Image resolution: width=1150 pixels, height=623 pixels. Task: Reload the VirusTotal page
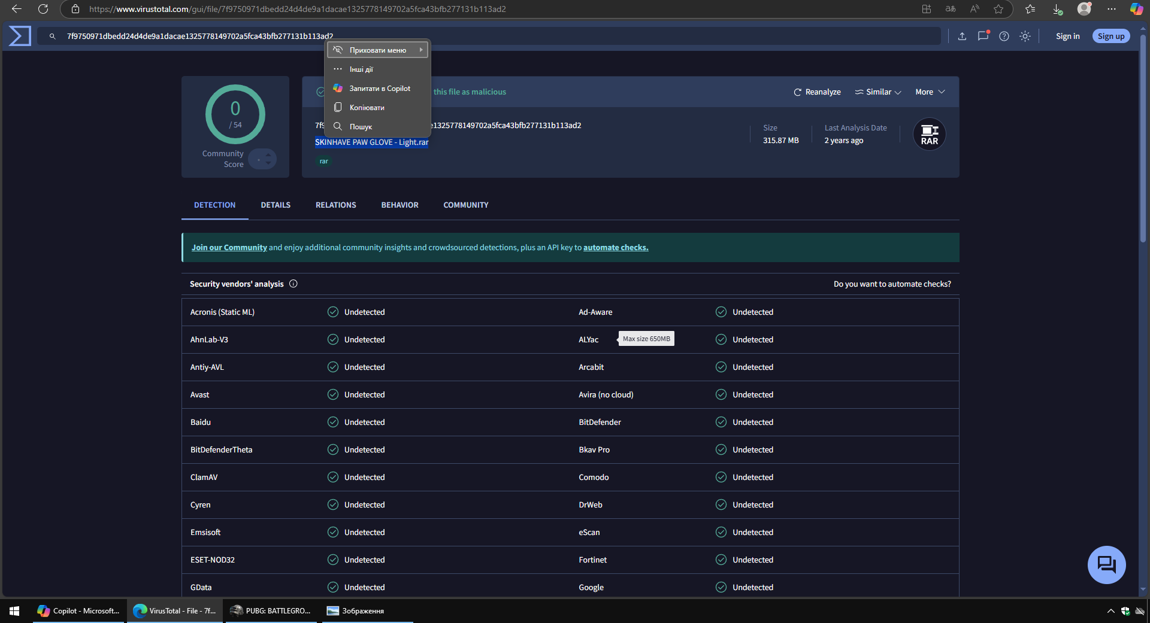click(43, 9)
